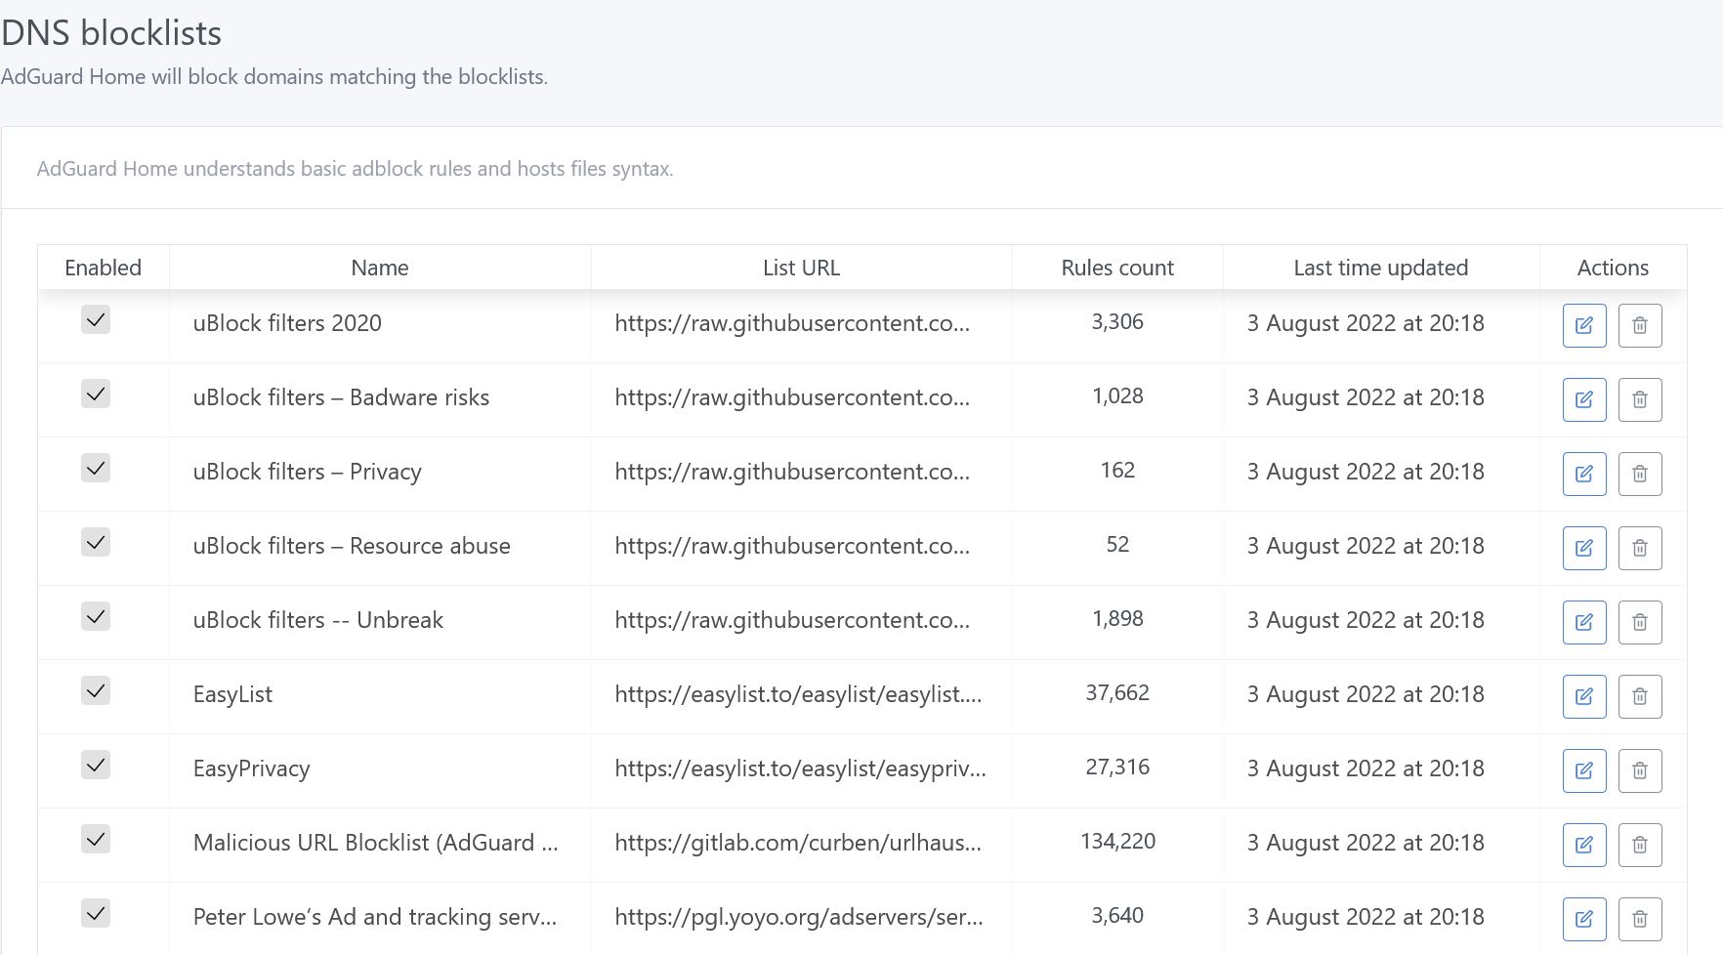Delete the uBlock filters 2020 blocklist

1640,325
